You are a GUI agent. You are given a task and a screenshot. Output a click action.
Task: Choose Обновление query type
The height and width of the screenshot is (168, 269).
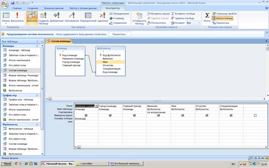coord(72,17)
